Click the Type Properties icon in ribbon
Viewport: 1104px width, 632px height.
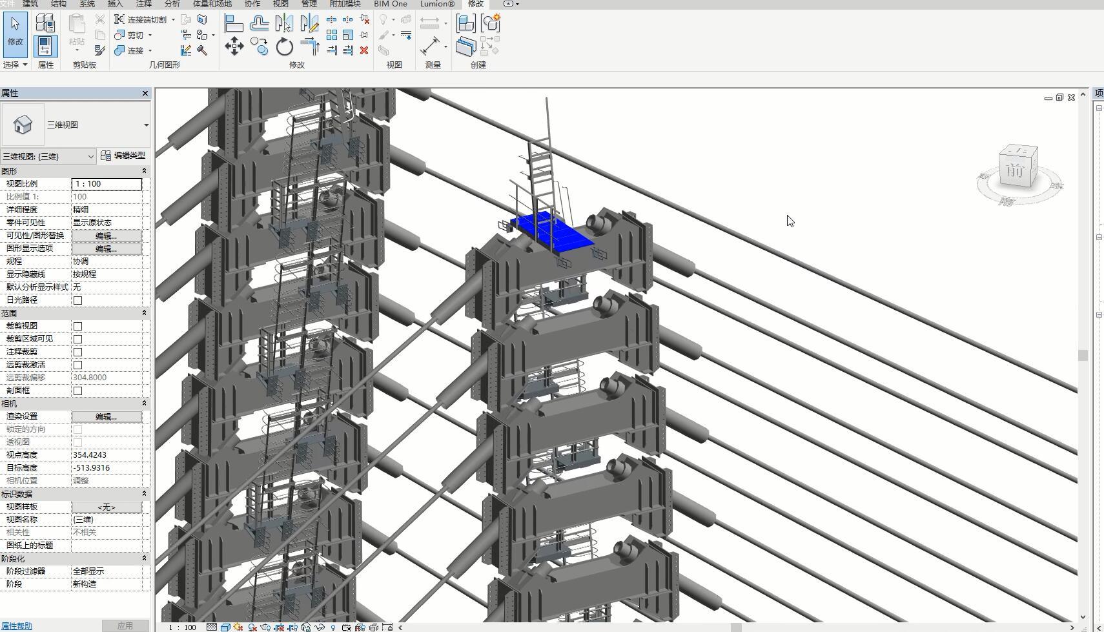click(x=45, y=23)
